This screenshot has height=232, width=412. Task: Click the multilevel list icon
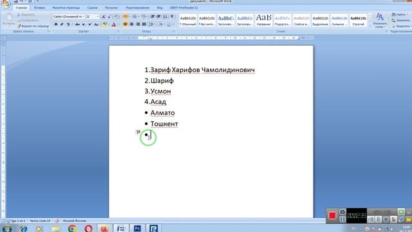[x=144, y=17]
